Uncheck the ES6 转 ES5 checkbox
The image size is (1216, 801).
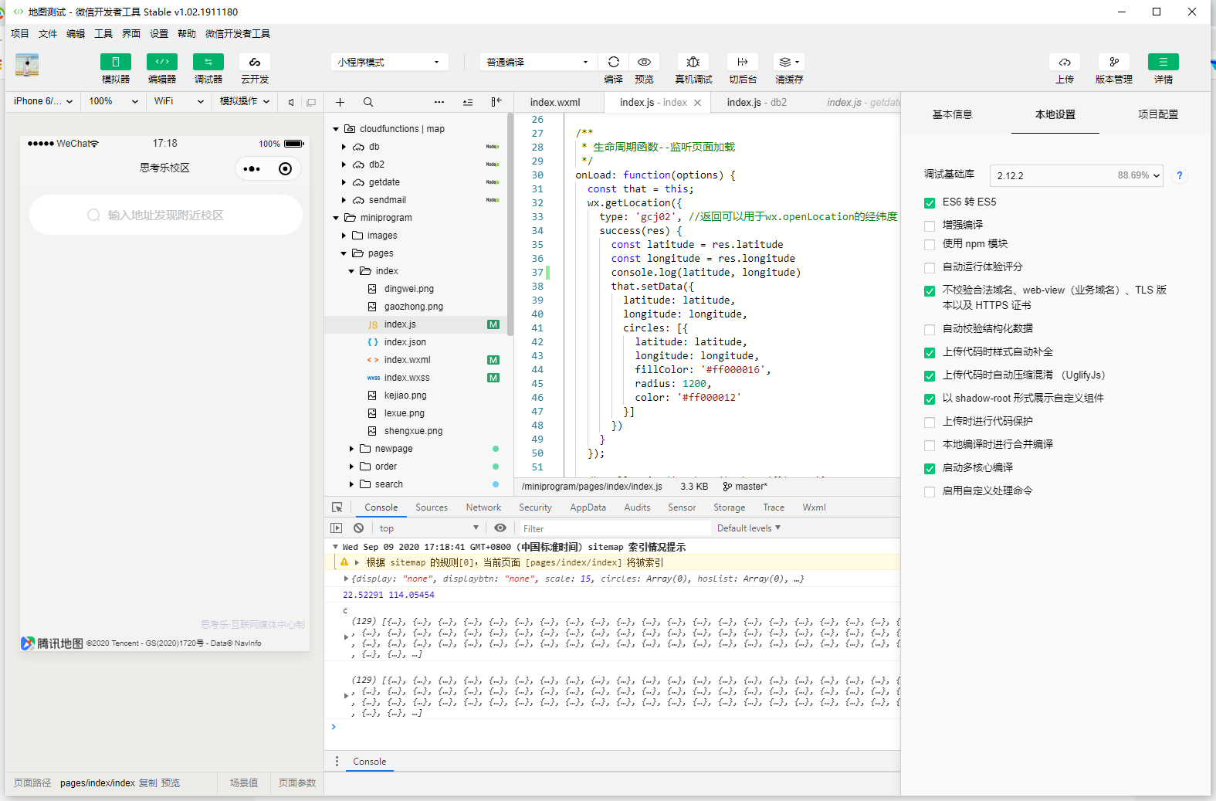click(x=930, y=202)
